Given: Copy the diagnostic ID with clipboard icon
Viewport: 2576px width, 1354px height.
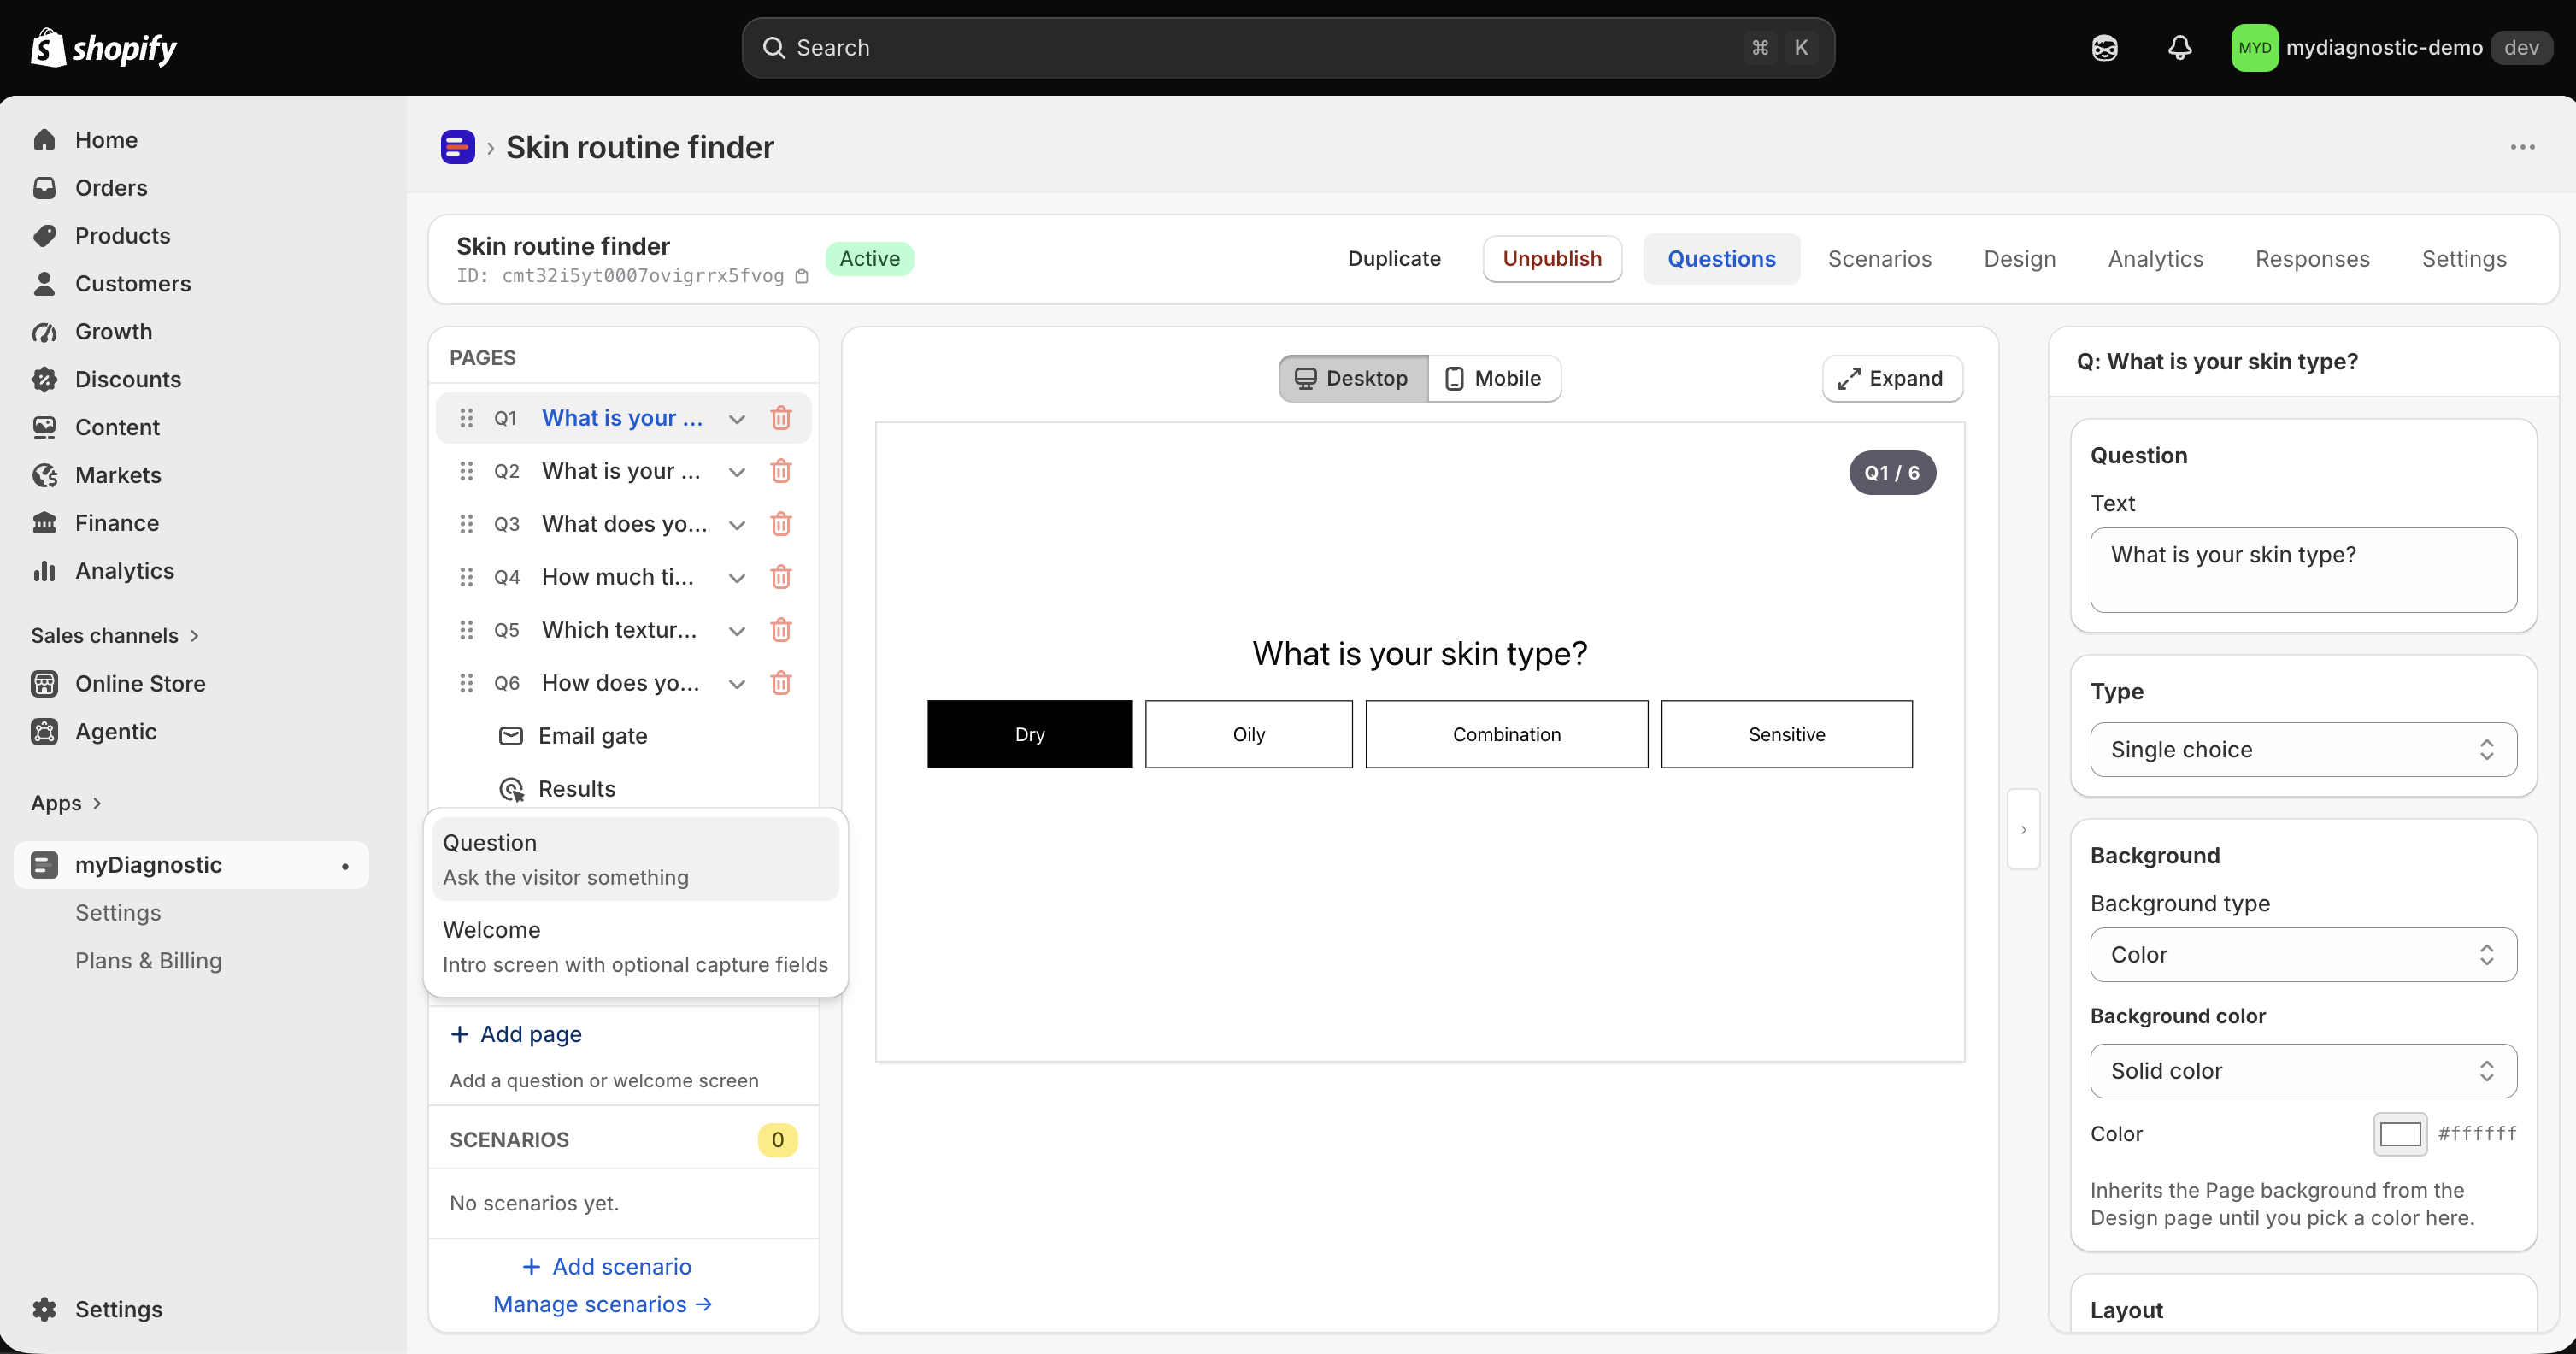Looking at the screenshot, I should click(801, 276).
